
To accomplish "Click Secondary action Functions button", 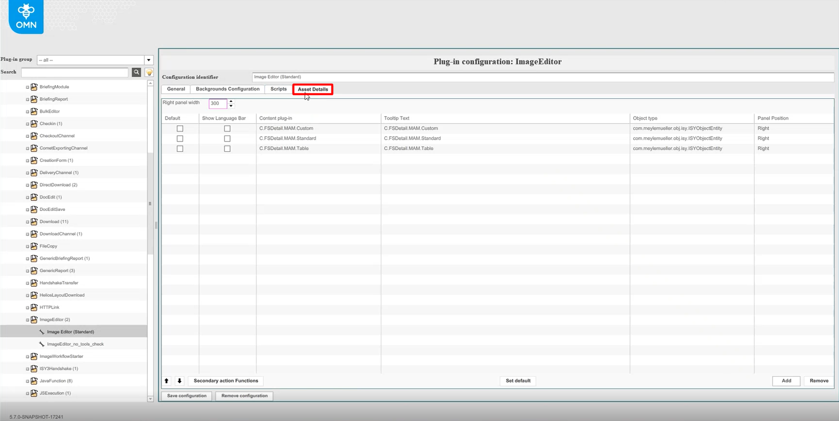I will click(x=226, y=381).
